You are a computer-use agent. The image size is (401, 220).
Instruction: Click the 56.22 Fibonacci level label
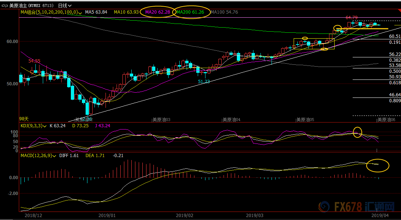coord(395,54)
